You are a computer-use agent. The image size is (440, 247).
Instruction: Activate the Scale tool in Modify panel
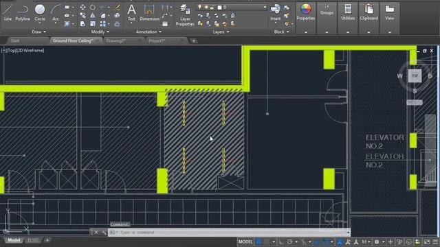pyautogui.click(x=93, y=24)
